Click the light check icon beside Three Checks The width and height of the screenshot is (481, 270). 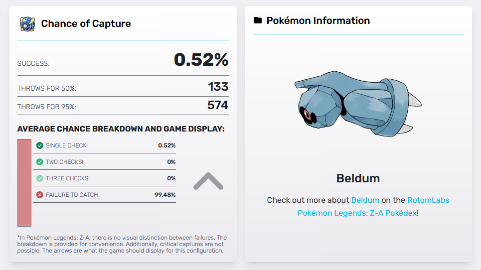click(x=40, y=178)
